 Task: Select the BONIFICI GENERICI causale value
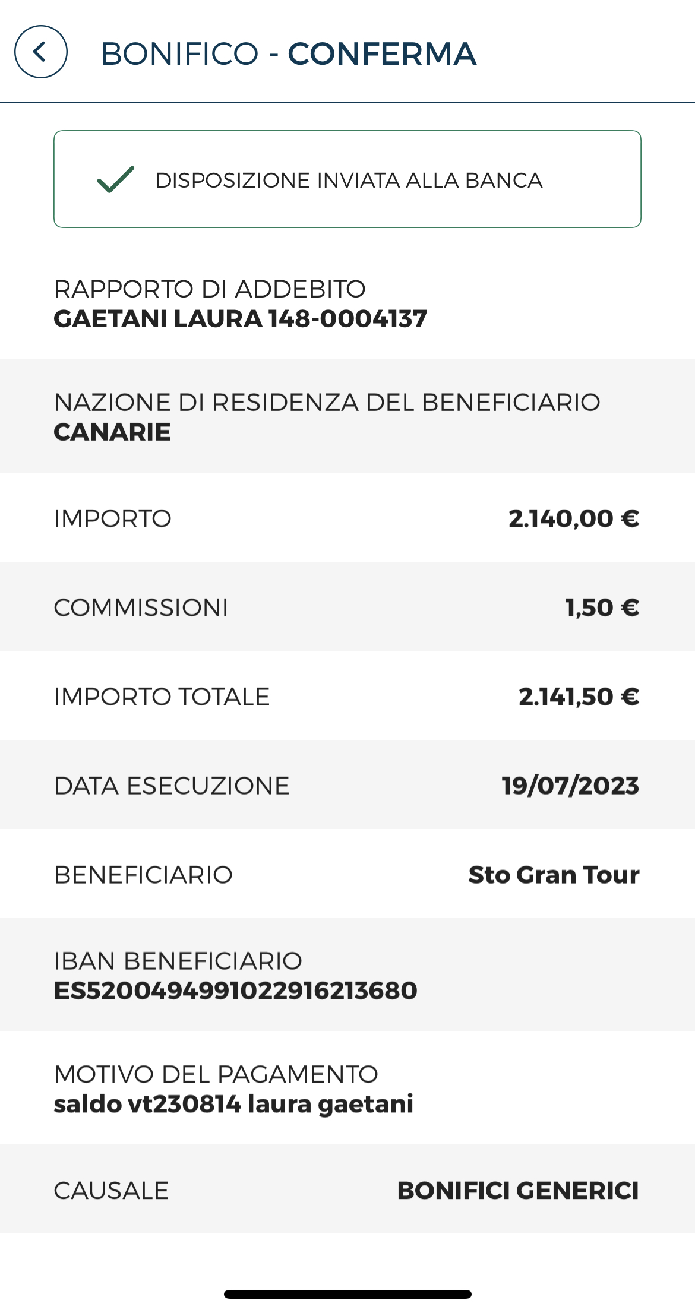(x=518, y=1191)
